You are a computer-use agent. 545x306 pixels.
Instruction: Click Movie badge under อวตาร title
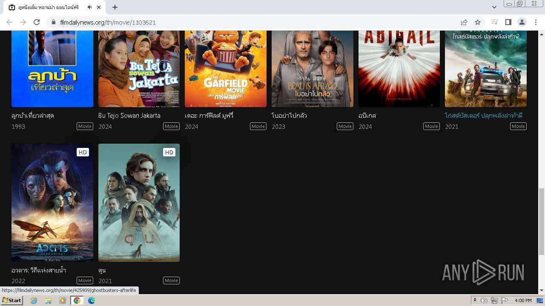(85, 280)
